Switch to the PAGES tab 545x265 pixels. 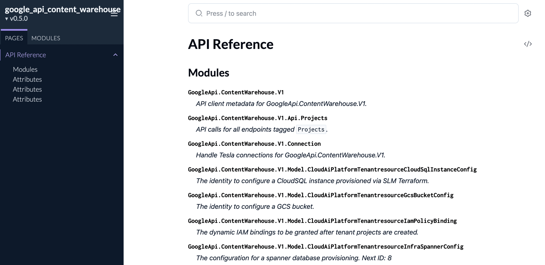tap(14, 38)
